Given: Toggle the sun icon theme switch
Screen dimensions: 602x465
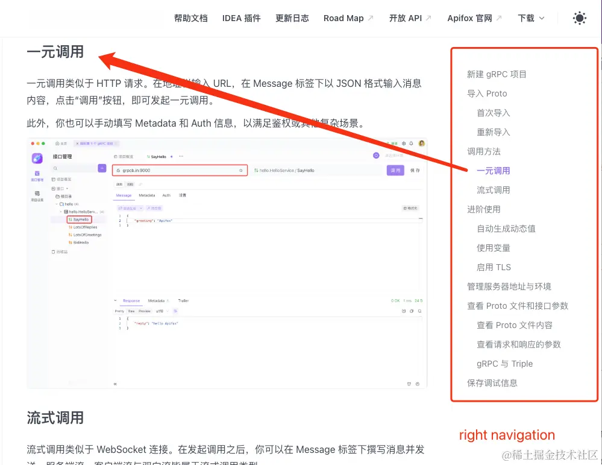Looking at the screenshot, I should pyautogui.click(x=579, y=18).
